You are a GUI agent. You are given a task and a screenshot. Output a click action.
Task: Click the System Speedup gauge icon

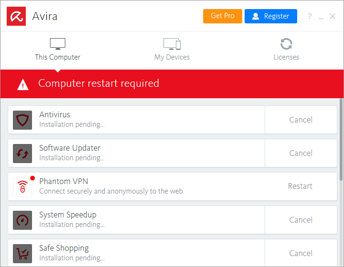(x=22, y=220)
